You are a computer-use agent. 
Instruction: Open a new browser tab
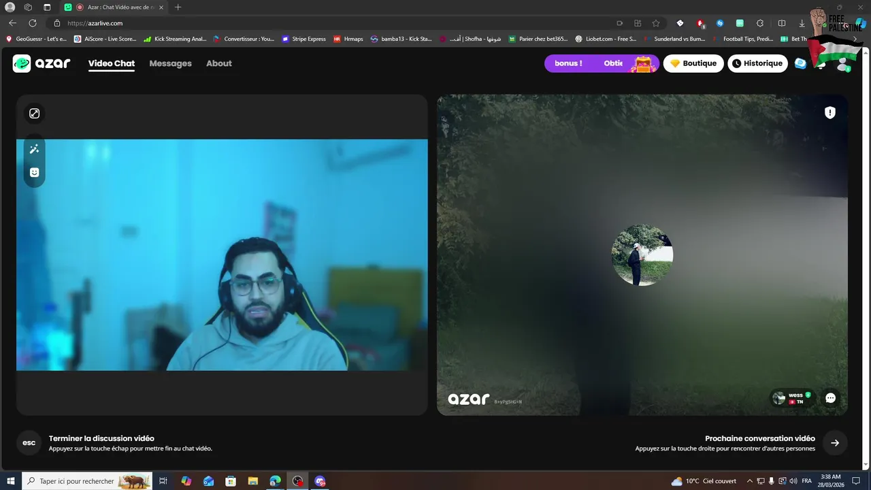(x=178, y=7)
